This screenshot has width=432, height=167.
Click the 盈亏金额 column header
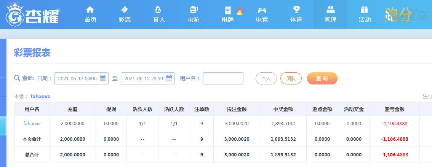click(x=395, y=109)
